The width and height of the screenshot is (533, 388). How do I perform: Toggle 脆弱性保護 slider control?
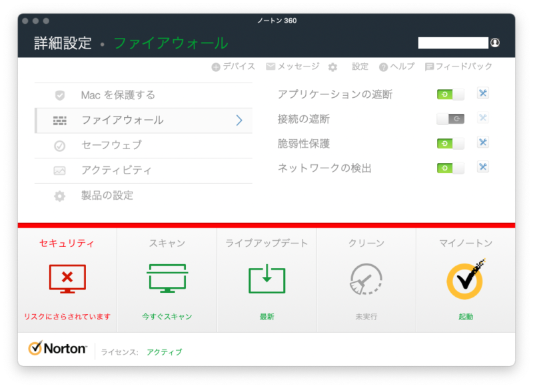[x=449, y=142]
